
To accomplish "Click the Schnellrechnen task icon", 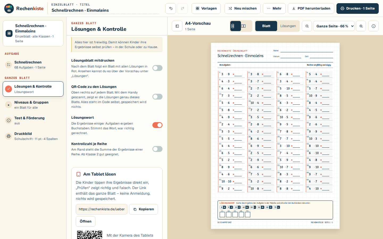I will click(9, 65).
